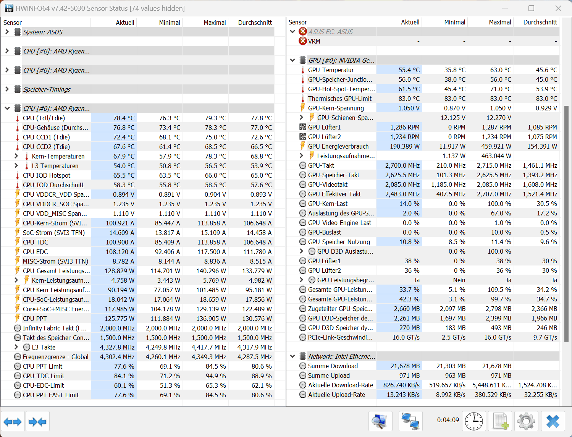The width and height of the screenshot is (572, 437).
Task: Select the Thermisches GPU-Limit row
Action: [423, 99]
